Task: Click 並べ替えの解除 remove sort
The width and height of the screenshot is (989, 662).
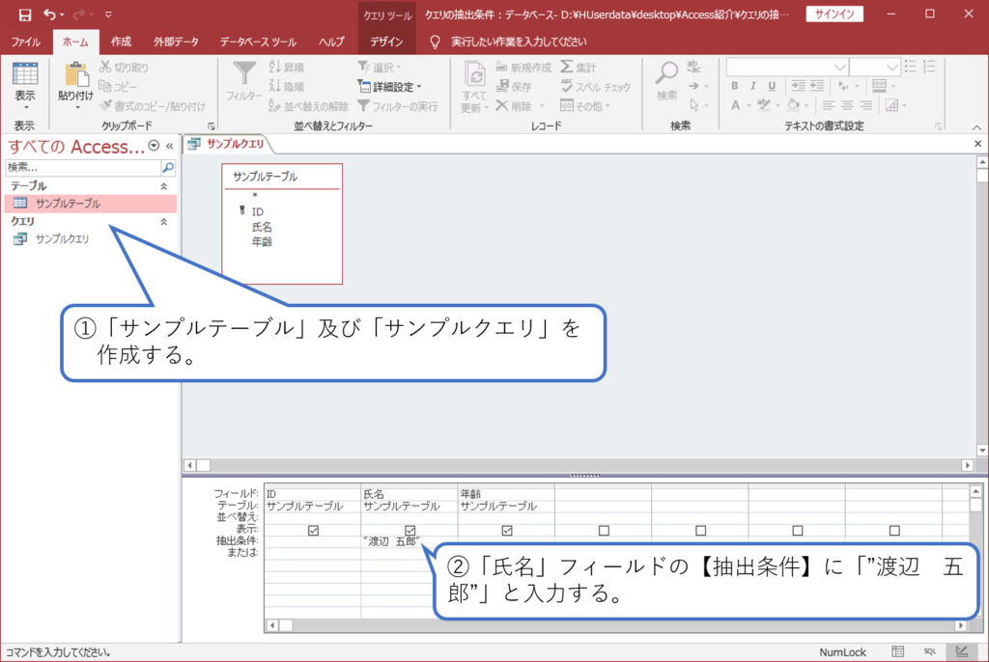Action: [308, 106]
